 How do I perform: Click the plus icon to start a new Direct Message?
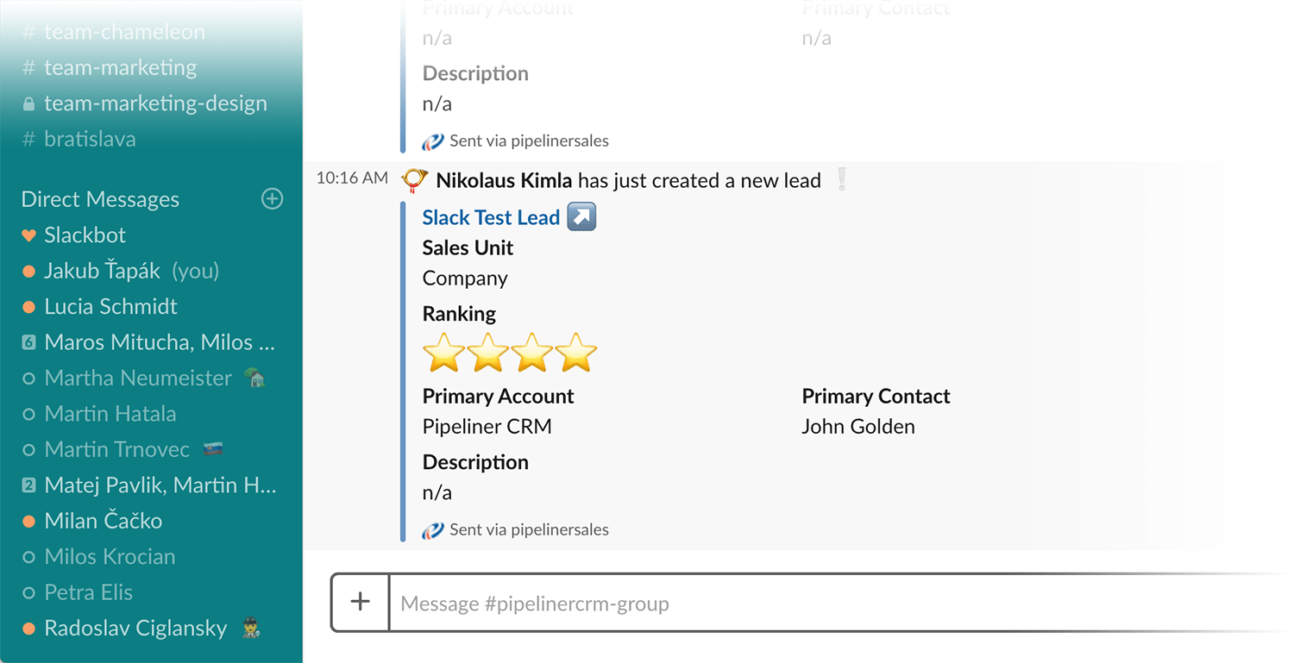point(272,199)
